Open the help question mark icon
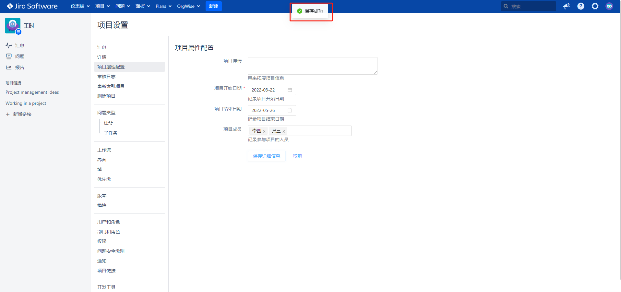This screenshot has height=292, width=621. (x=581, y=6)
